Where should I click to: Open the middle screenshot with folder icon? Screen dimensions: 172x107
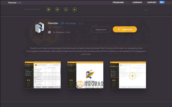[x=85, y=75]
